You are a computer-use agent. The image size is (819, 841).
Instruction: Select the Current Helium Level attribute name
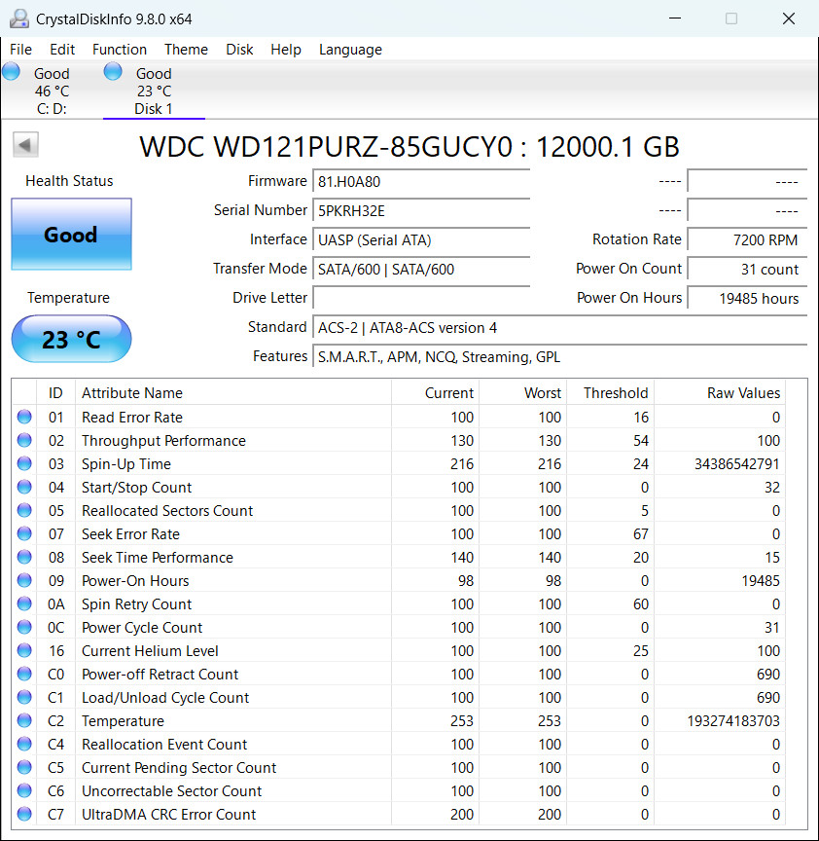[150, 650]
